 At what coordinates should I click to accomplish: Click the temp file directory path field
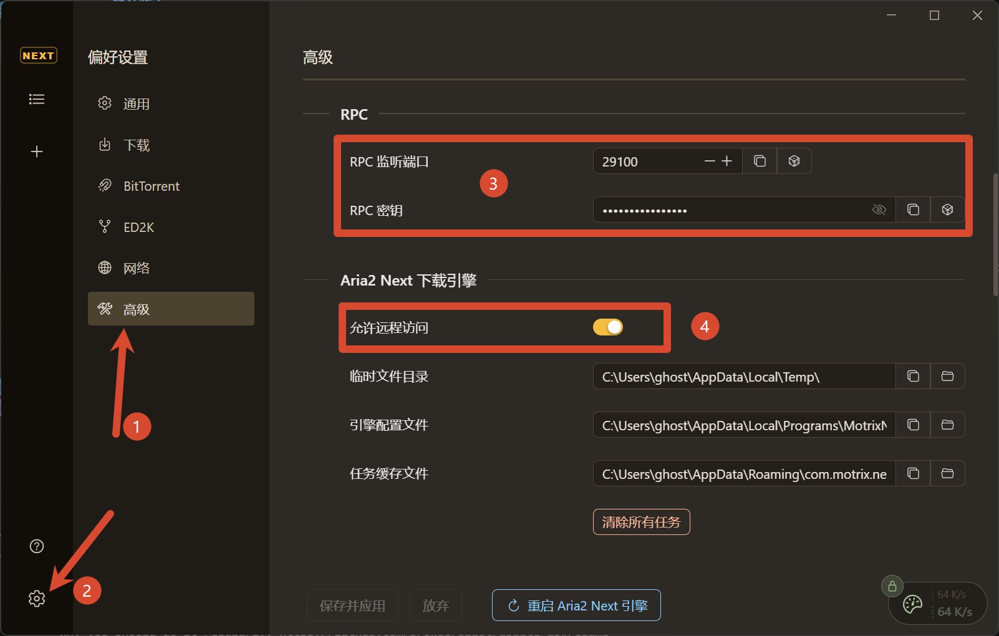pos(744,376)
